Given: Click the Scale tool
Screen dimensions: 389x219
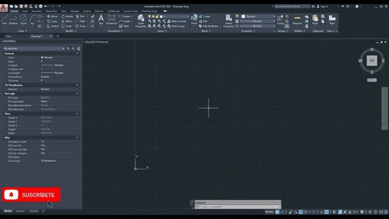Looking at the screenshot, I should (x=67, y=26).
